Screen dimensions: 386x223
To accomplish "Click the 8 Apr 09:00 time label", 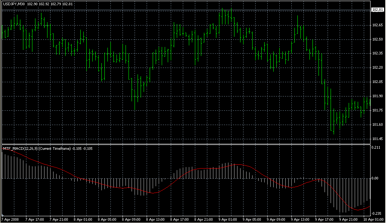I will tap(132, 219).
